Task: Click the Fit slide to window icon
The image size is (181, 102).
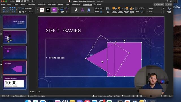Action: (x=170, y=96)
